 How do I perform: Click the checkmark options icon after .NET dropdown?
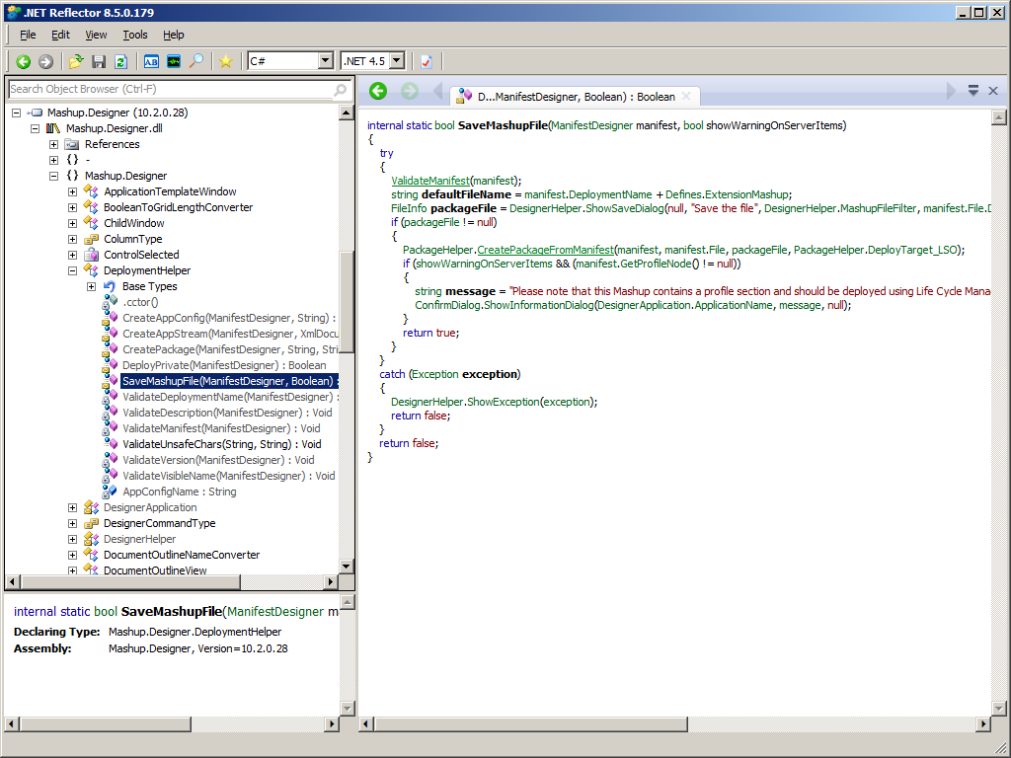click(427, 61)
